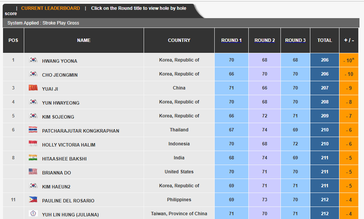Open Round 1 hole by hole scores

(x=231, y=40)
